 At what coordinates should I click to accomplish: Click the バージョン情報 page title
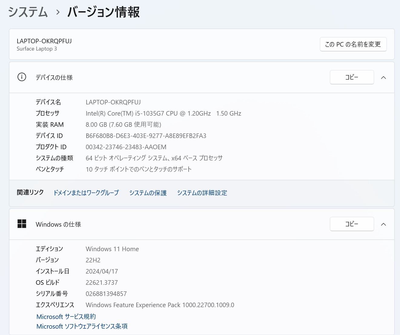coord(103,12)
